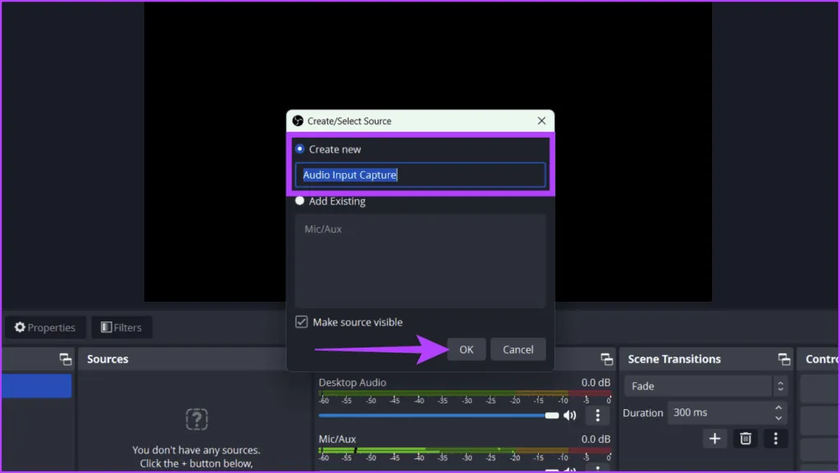The width and height of the screenshot is (840, 473).
Task: Uncheck Make source visible checkbox
Action: [x=302, y=322]
